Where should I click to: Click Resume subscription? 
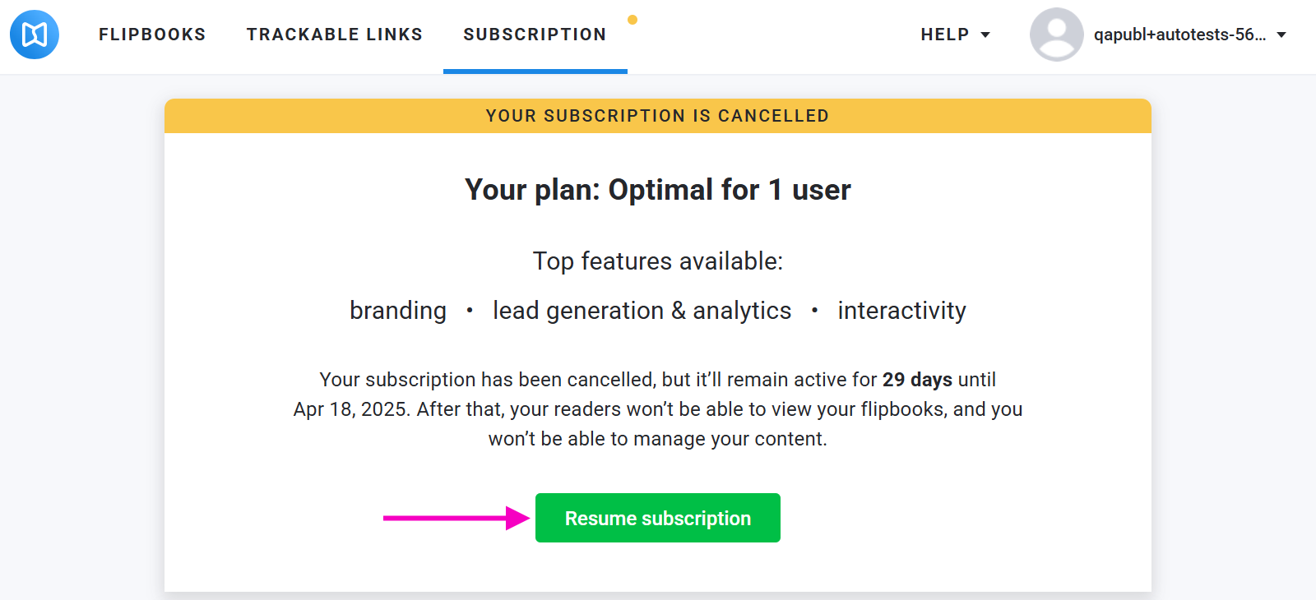(657, 518)
